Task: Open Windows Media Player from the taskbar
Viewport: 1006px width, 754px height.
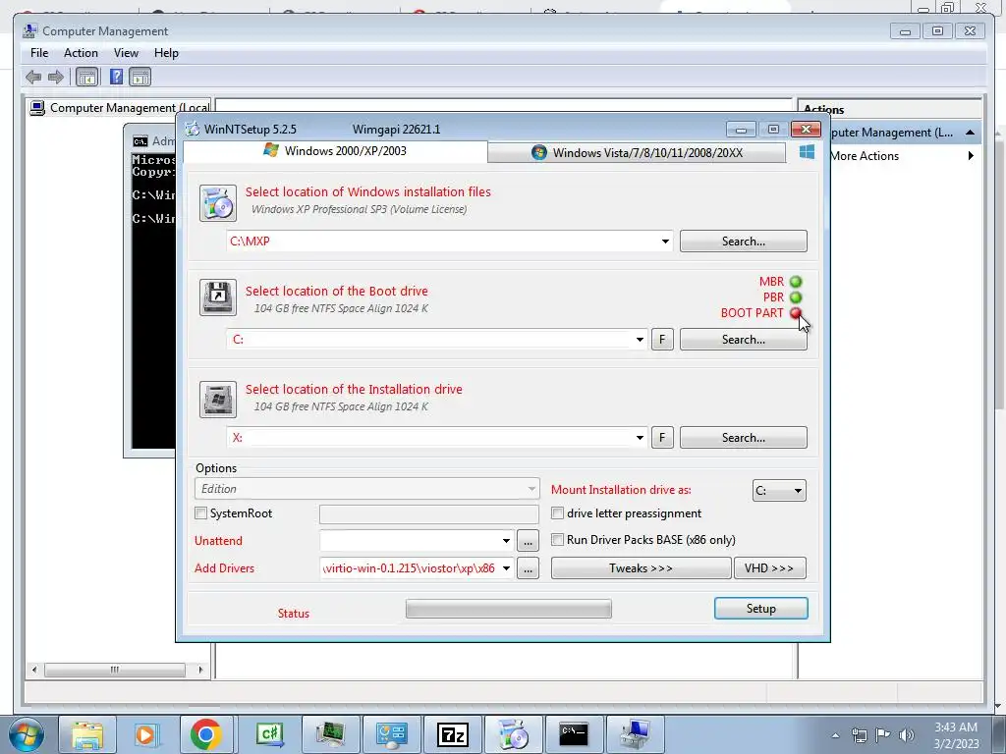Action: 145,734
